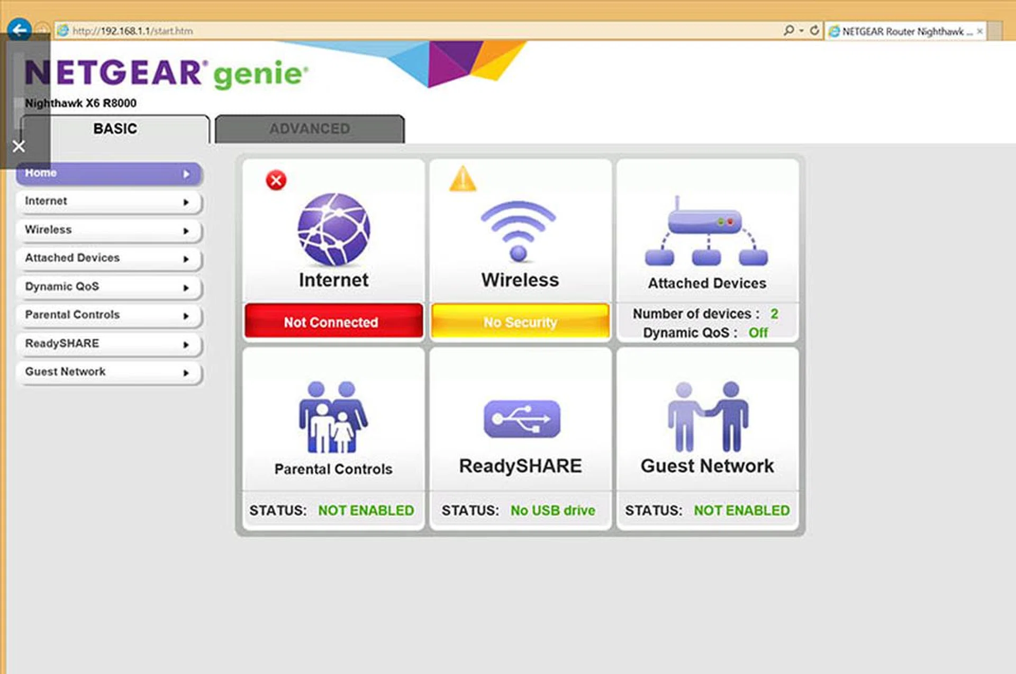Expand the Internet sidebar submenu arrow
The image size is (1016, 674).
[186, 202]
